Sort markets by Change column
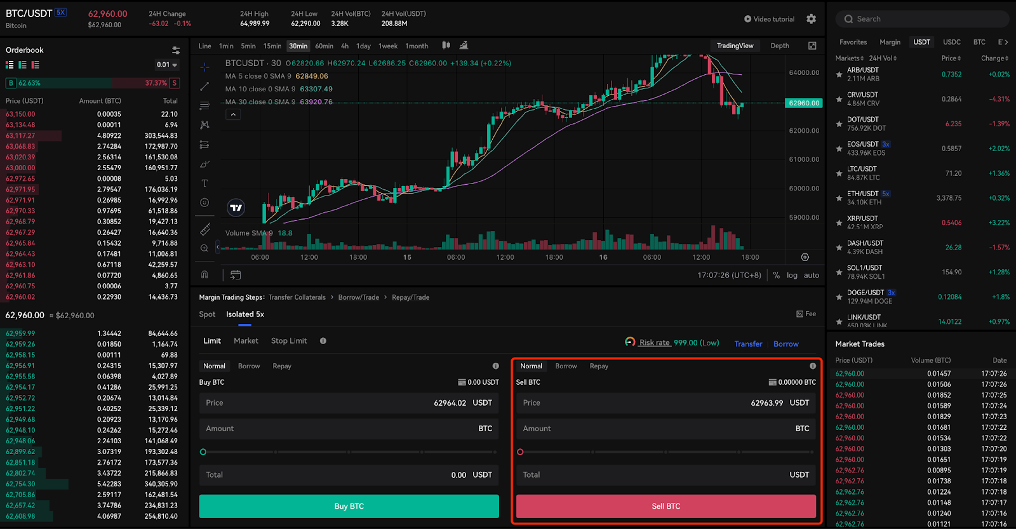The image size is (1016, 529). 994,58
